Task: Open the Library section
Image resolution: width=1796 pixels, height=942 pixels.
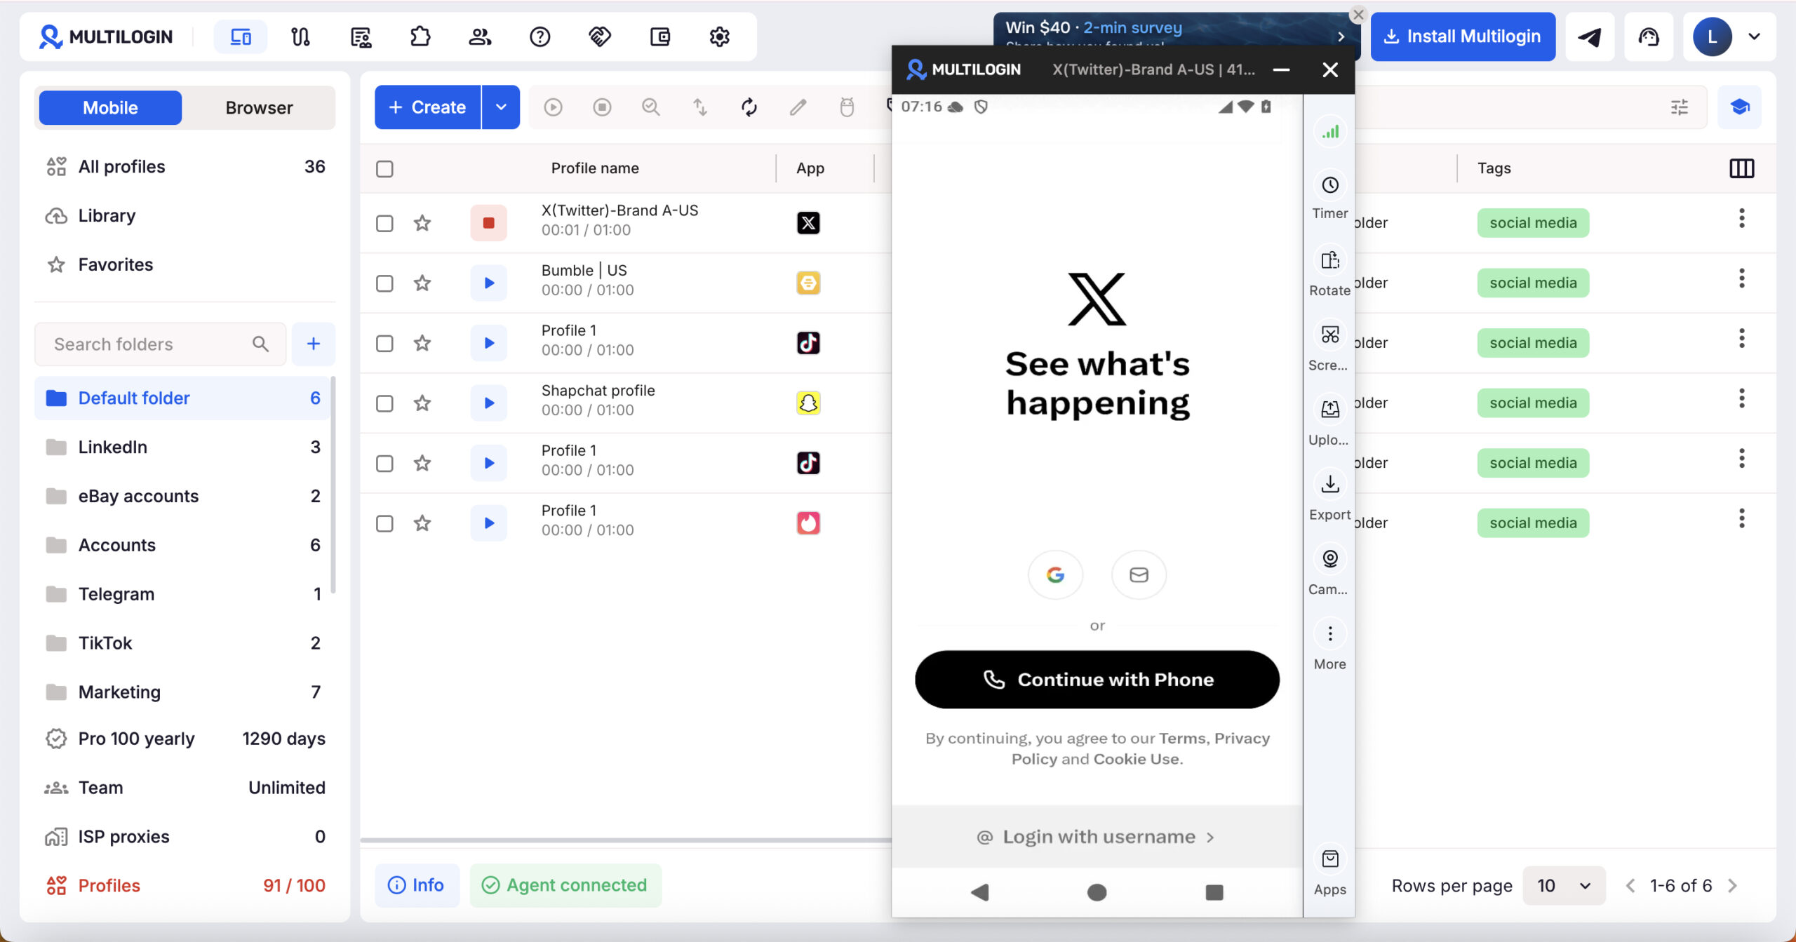Action: point(185,216)
